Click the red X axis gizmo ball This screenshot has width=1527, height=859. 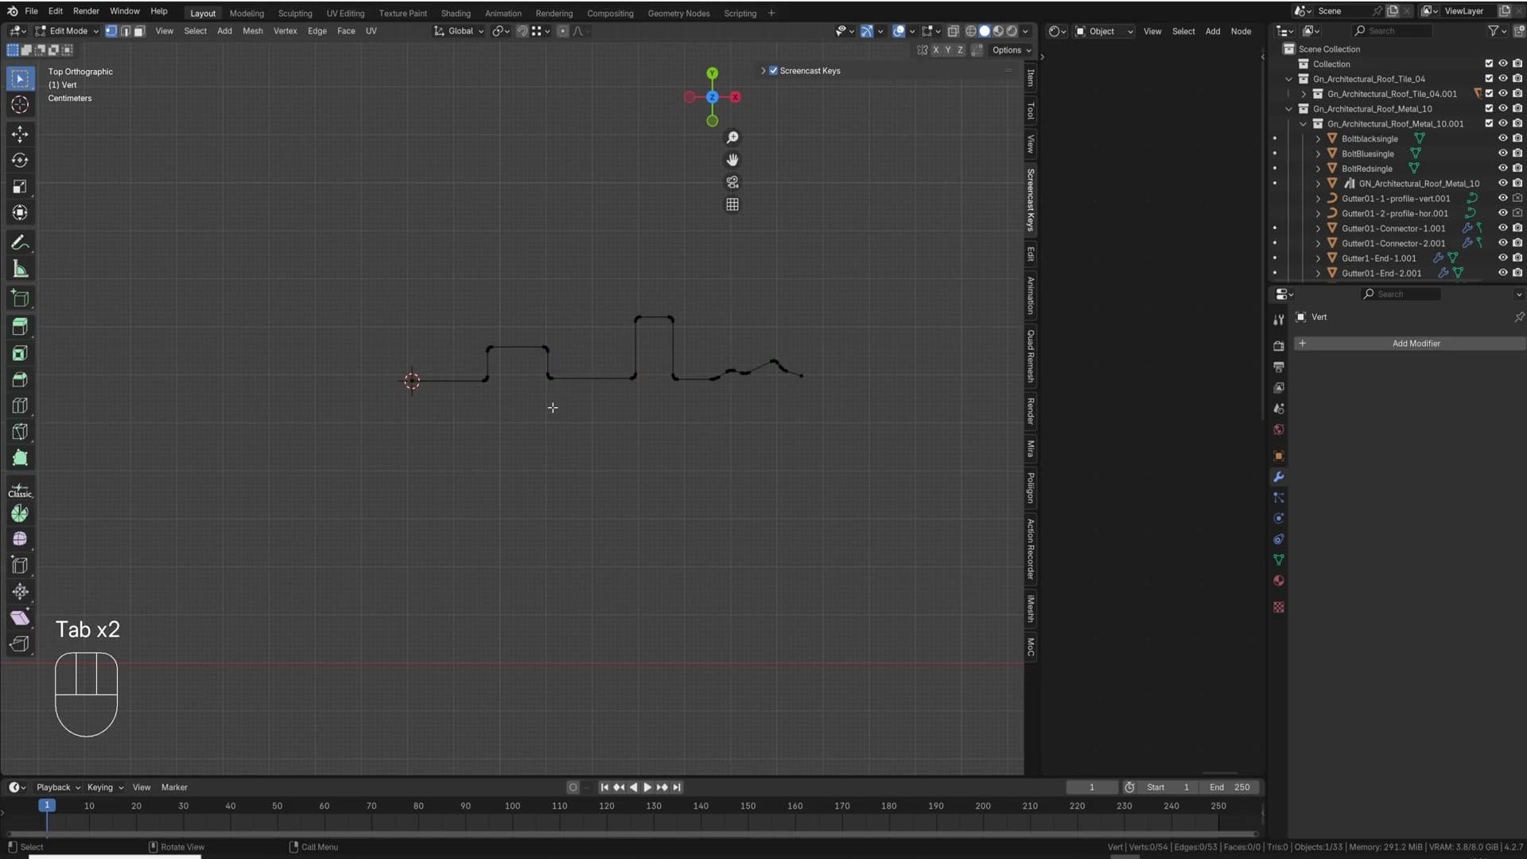[x=736, y=97]
